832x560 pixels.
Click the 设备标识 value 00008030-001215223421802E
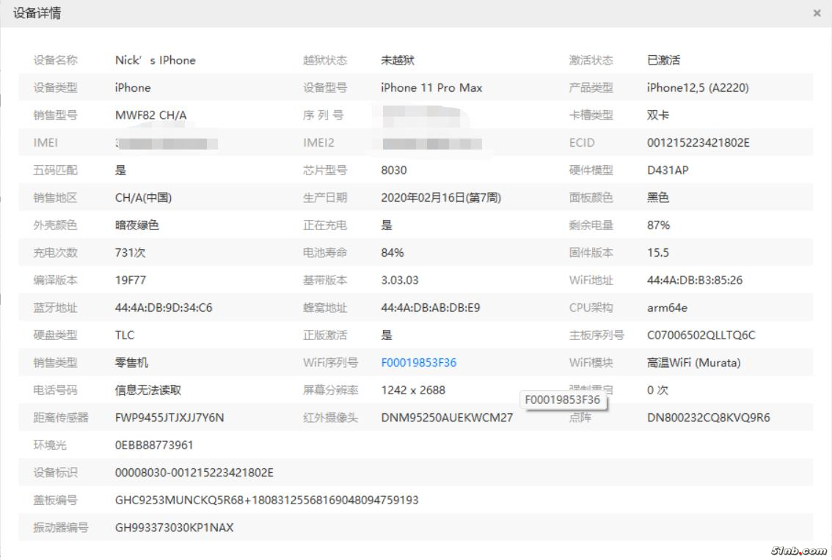(x=194, y=473)
